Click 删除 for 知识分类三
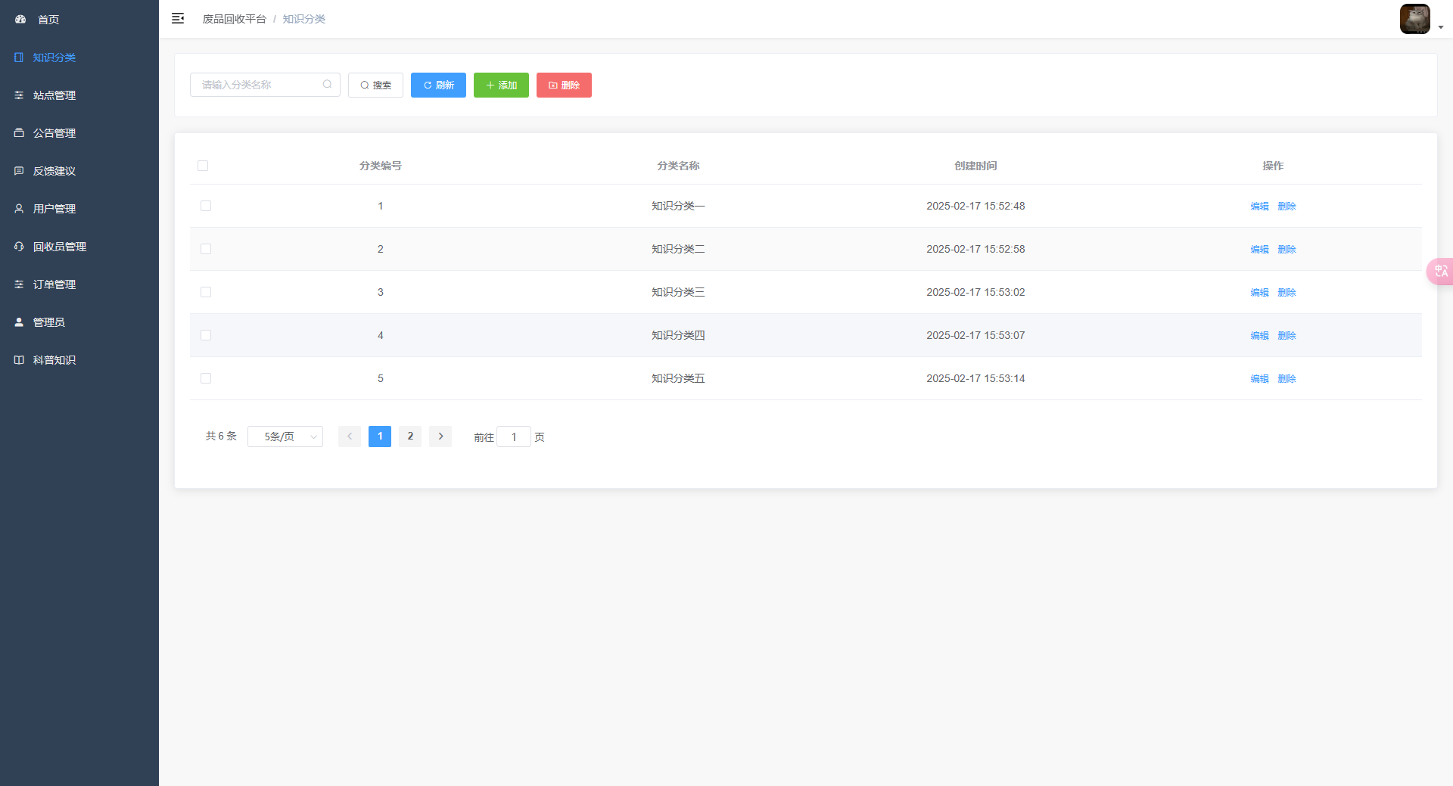Image resolution: width=1453 pixels, height=786 pixels. 1287,292
